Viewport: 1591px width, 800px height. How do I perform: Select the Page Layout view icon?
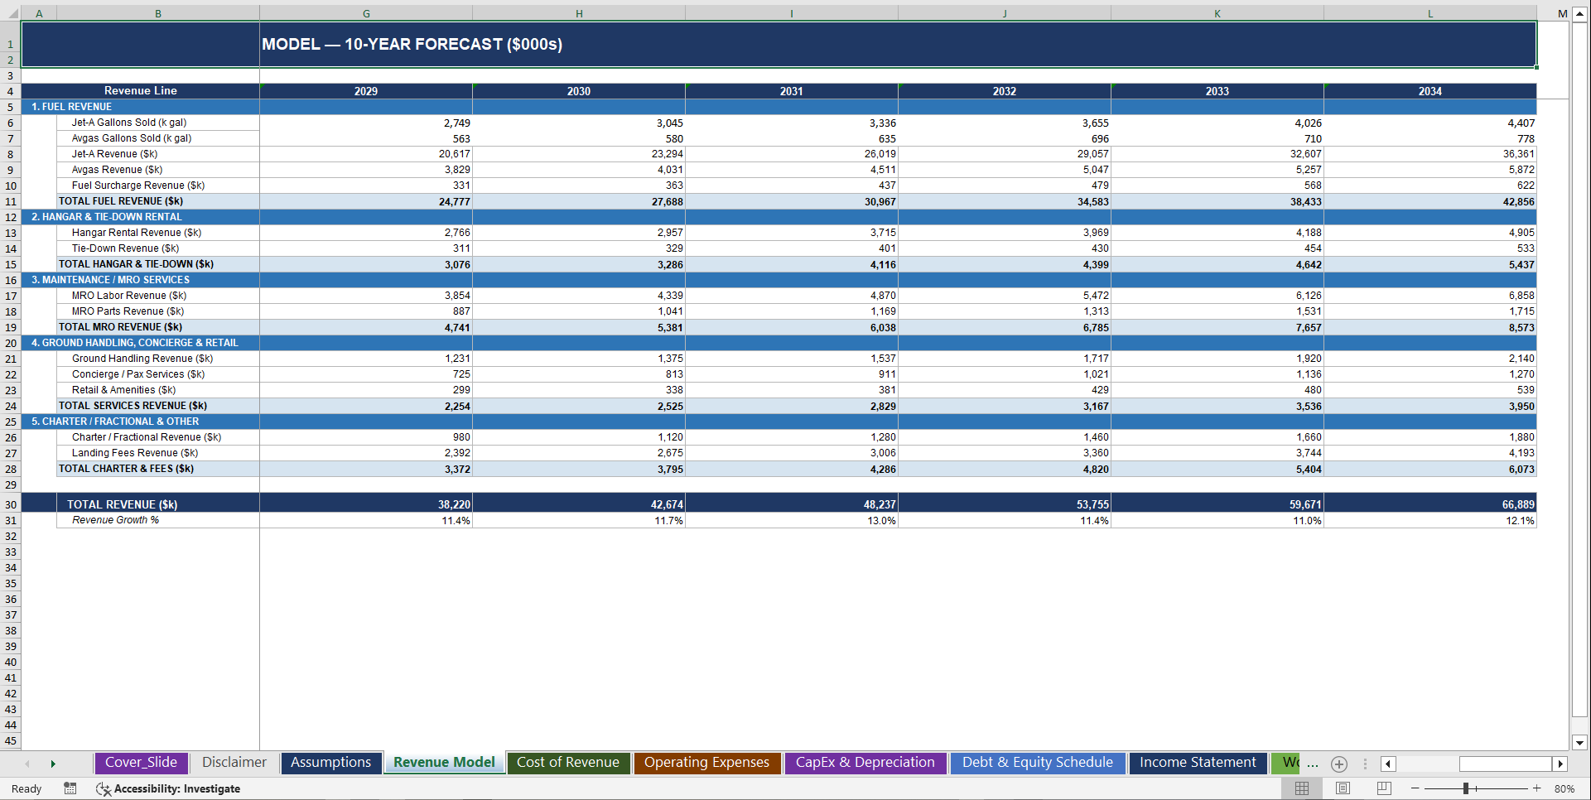(x=1343, y=788)
